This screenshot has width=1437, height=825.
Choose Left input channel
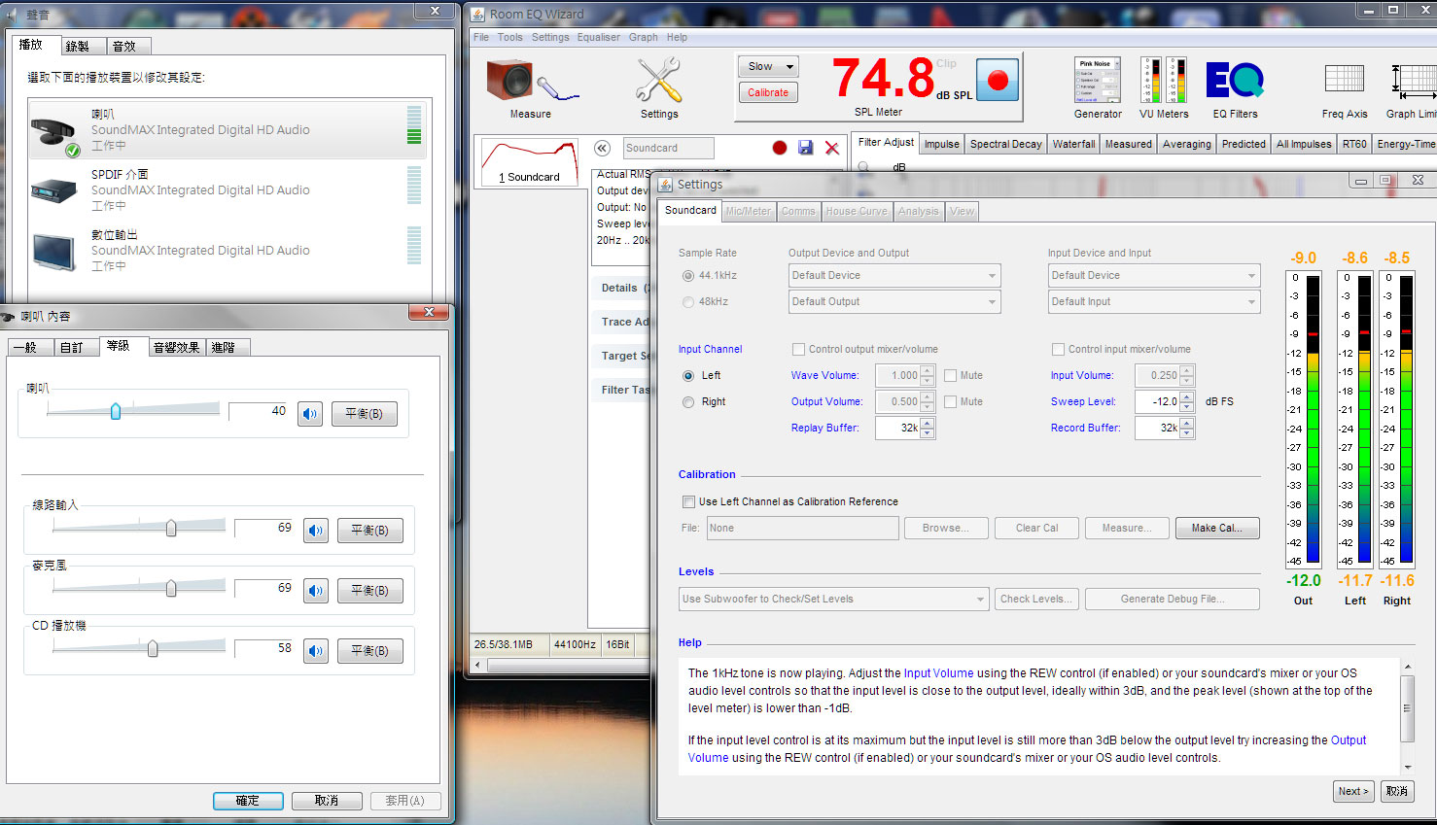(688, 375)
